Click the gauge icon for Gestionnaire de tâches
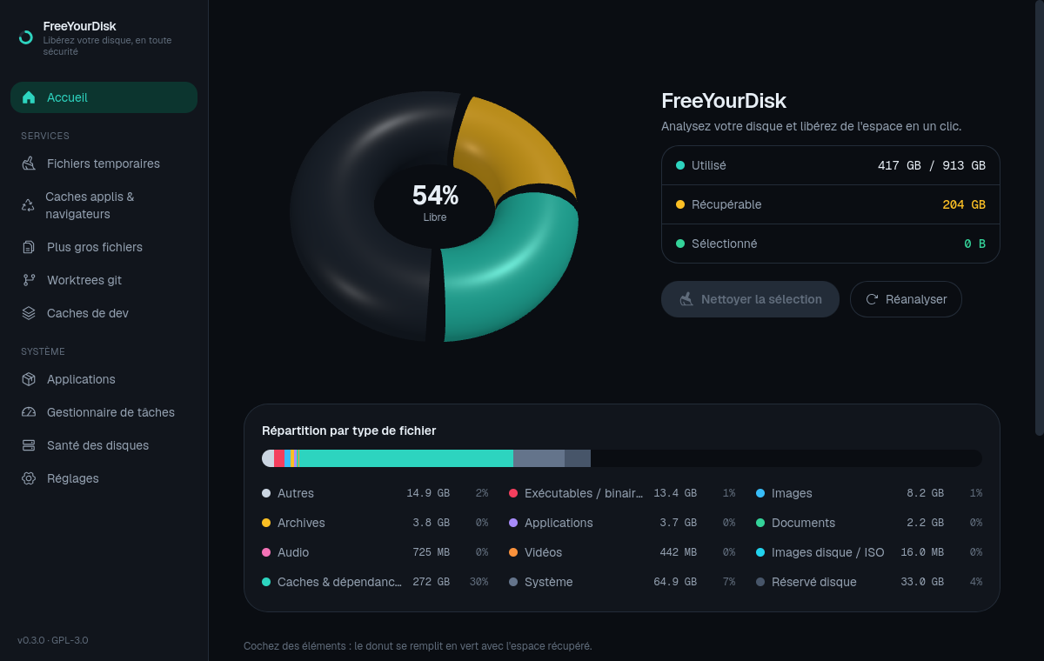 pos(29,412)
